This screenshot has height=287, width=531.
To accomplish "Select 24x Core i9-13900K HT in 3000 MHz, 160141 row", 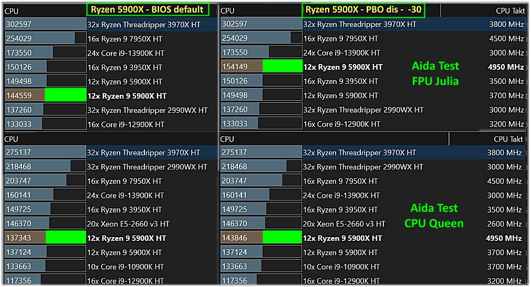I will pyautogui.click(x=341, y=195).
